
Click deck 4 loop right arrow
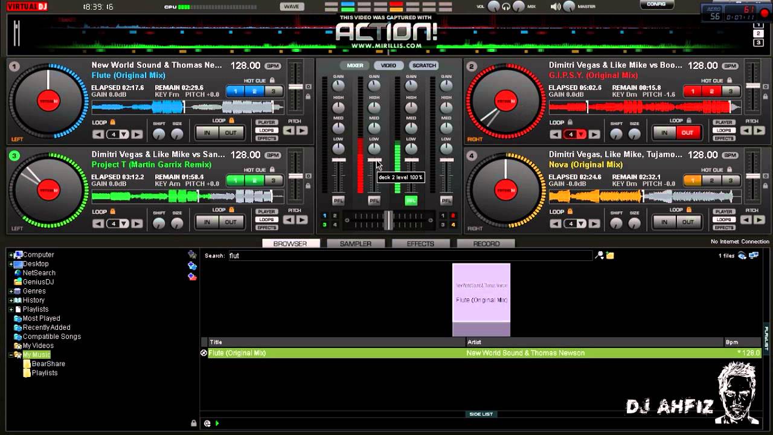(x=594, y=224)
